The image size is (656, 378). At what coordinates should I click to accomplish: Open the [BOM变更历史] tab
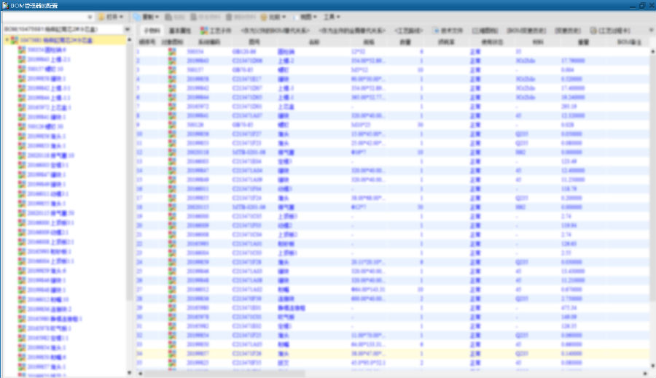tap(526, 31)
